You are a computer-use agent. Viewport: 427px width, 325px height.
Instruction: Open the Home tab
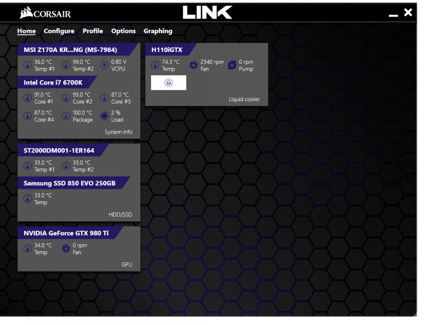(x=26, y=31)
